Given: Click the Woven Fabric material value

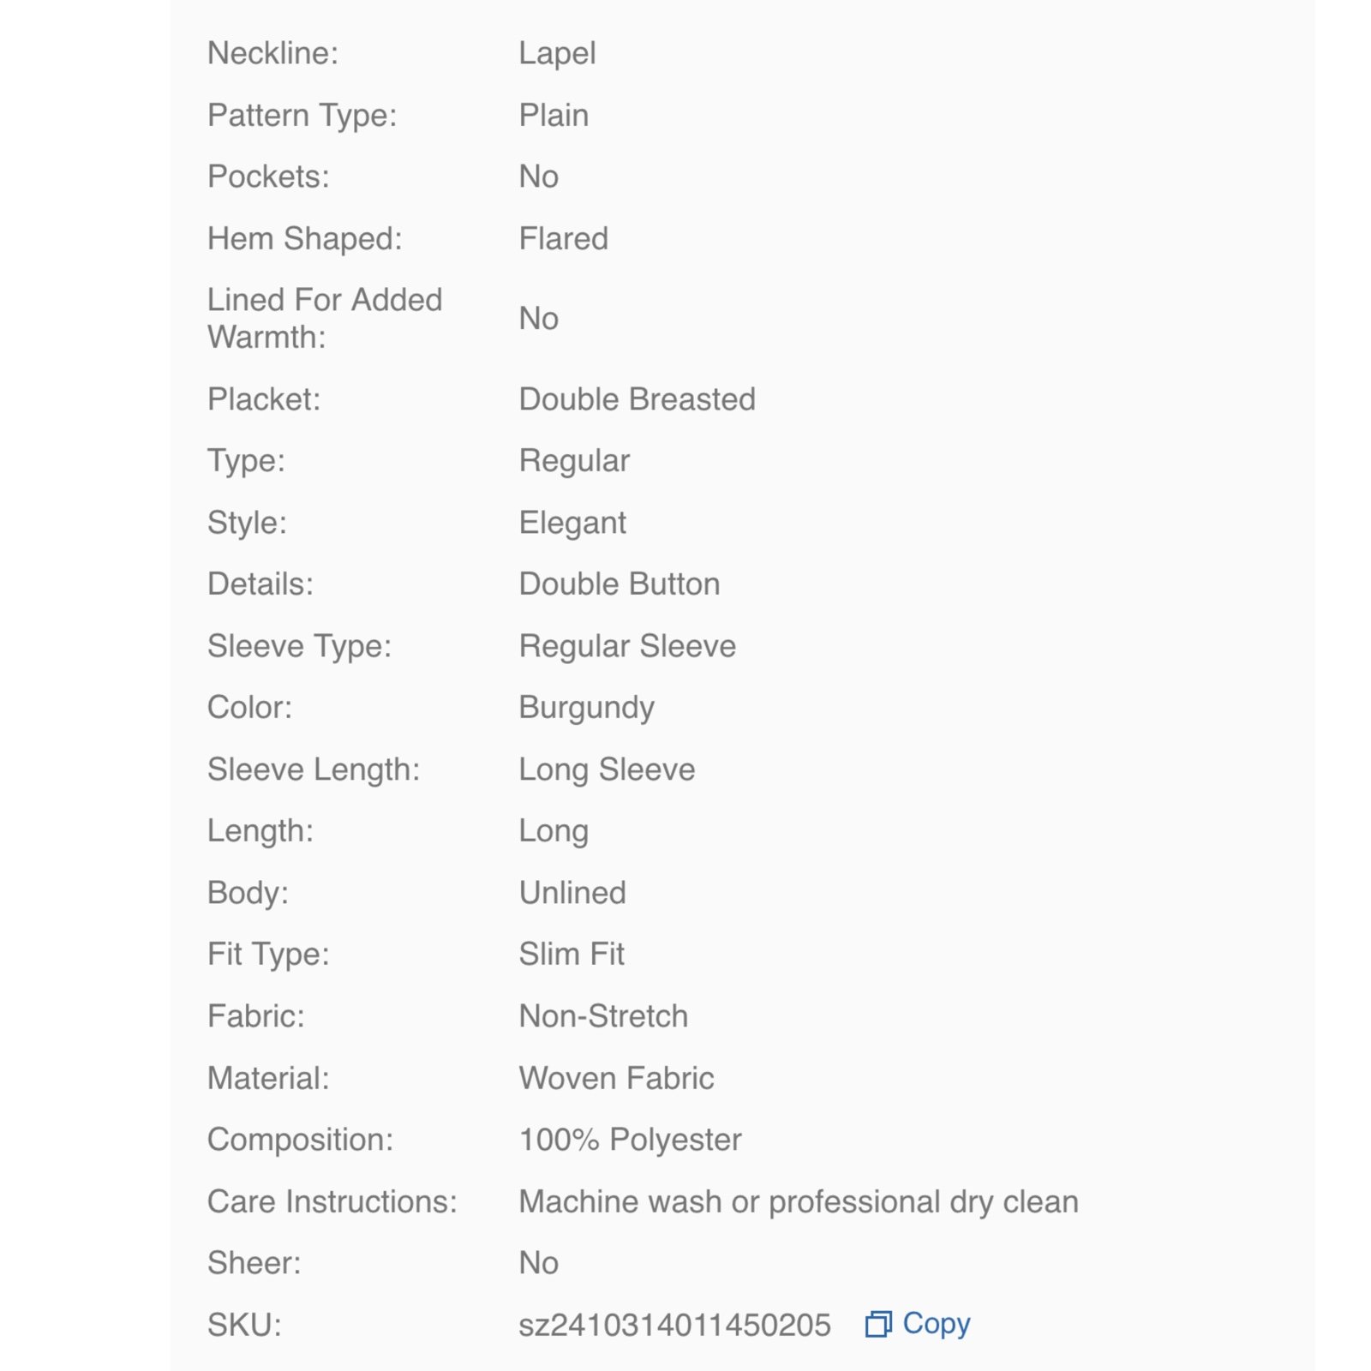Looking at the screenshot, I should pos(616,1078).
